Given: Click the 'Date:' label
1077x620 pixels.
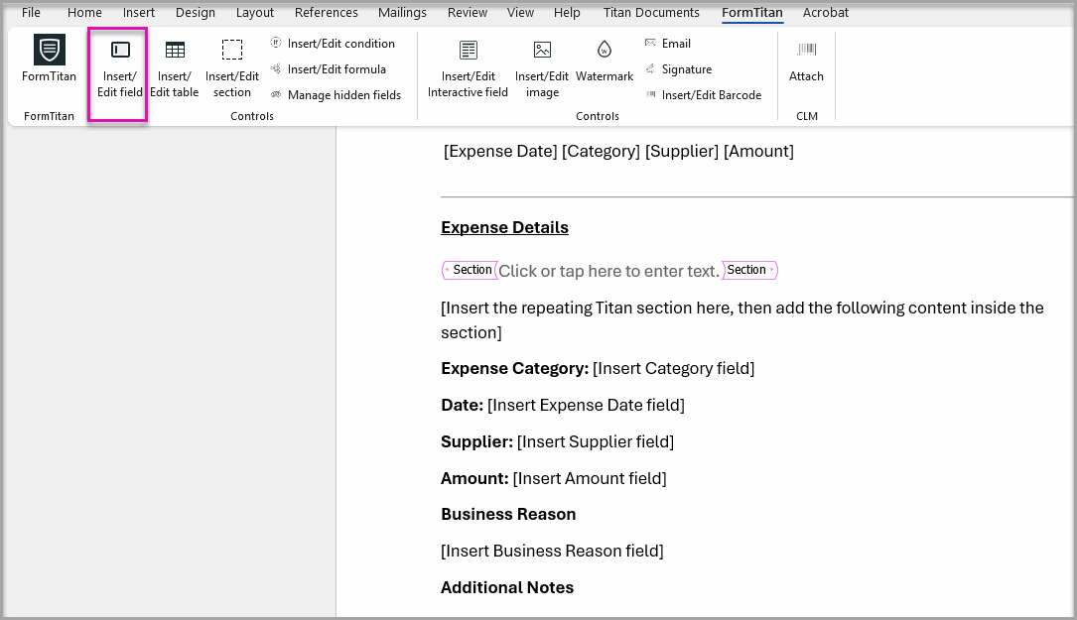Looking at the screenshot, I should pos(463,405).
